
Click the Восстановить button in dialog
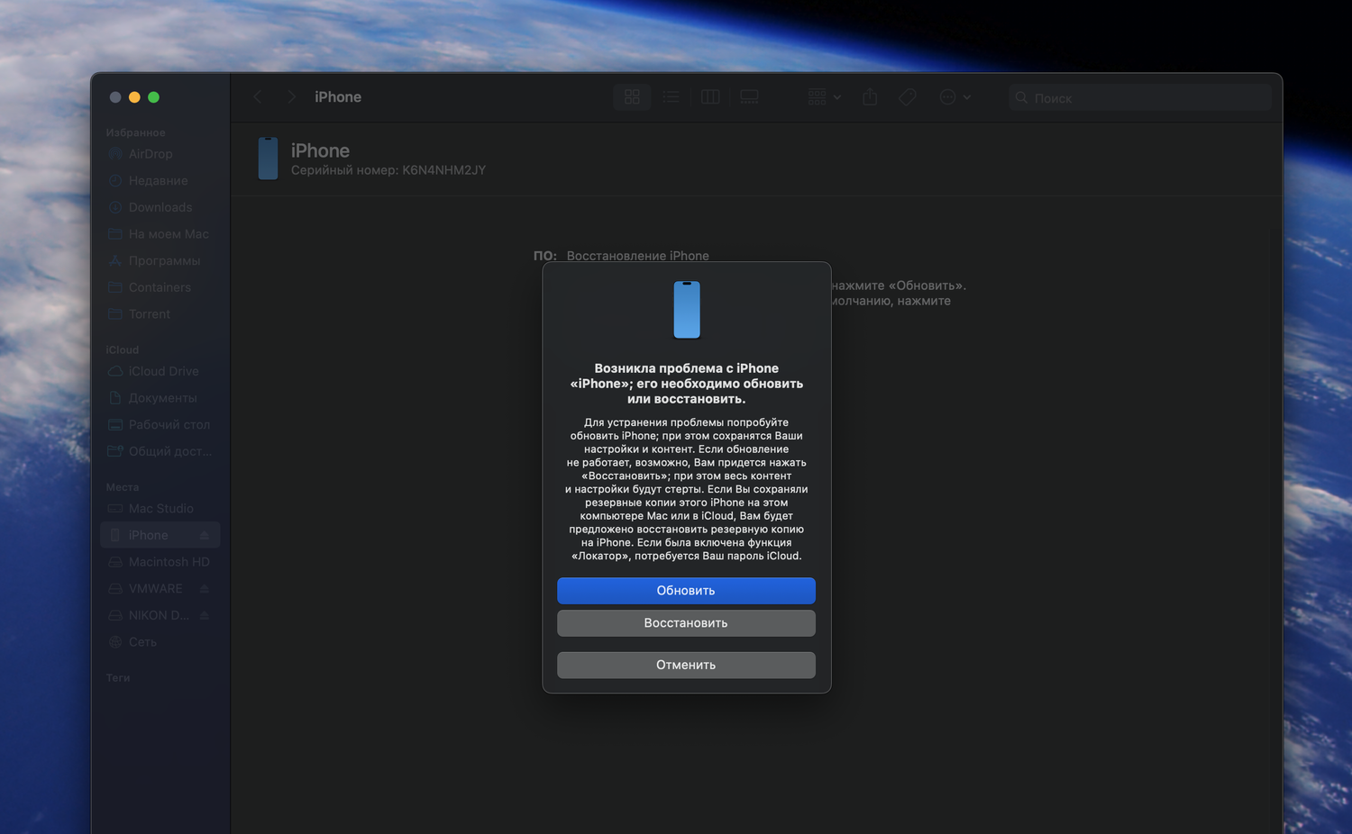pos(686,623)
